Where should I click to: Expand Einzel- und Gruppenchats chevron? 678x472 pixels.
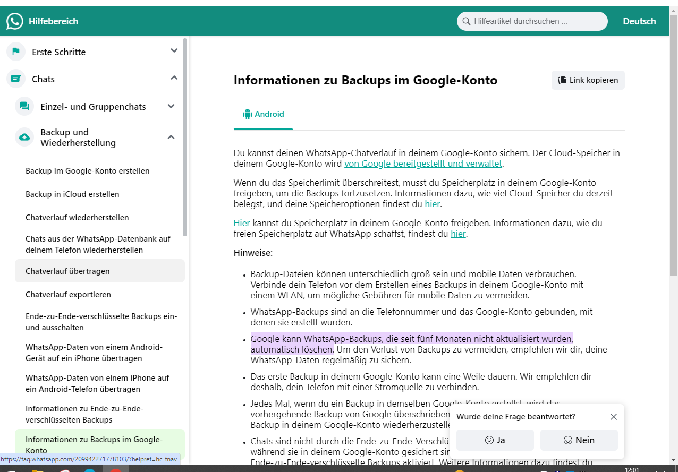coord(171,106)
